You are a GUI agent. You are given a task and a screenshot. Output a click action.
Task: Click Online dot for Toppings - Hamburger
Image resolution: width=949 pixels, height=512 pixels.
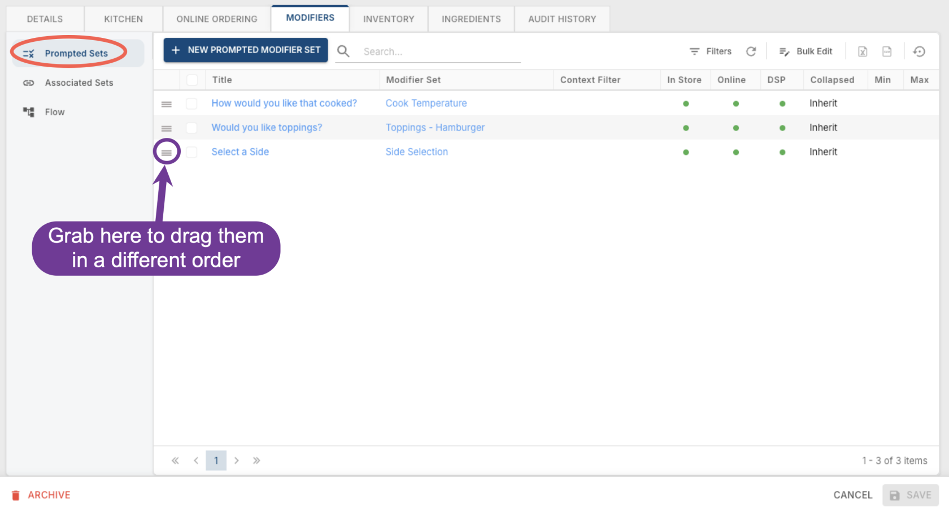[x=736, y=128]
